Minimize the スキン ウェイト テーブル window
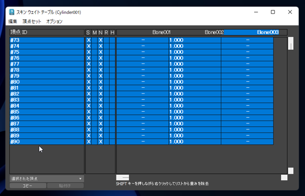 256,12
